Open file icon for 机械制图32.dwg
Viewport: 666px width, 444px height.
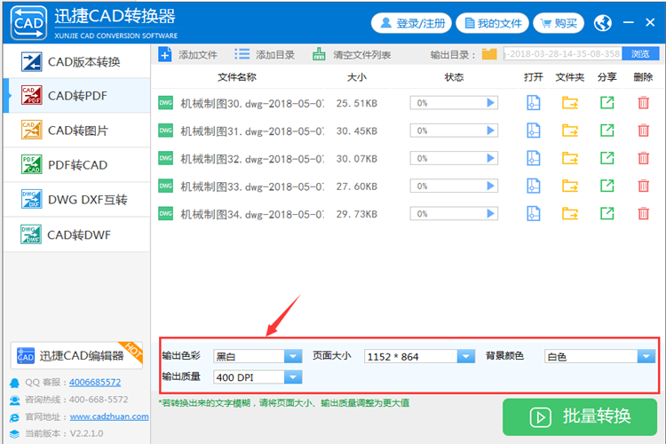click(534, 158)
